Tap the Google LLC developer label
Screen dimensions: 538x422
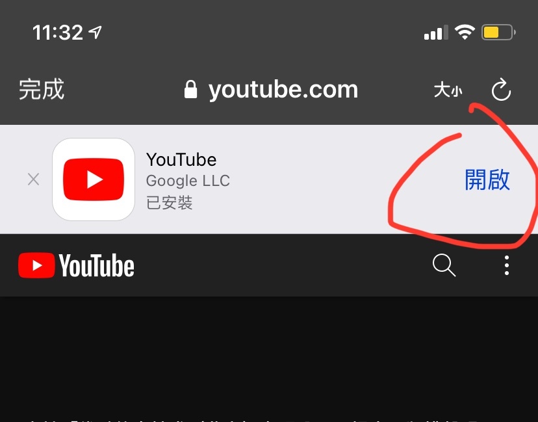point(188,181)
